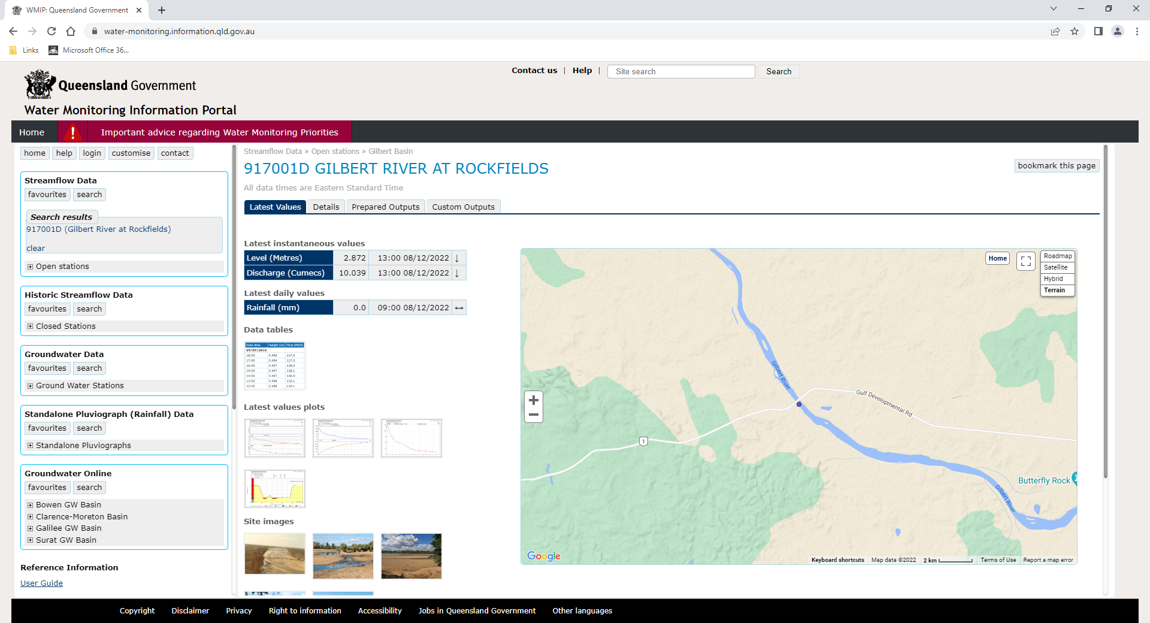This screenshot has height=623, width=1150.
Task: Click the Google logo on the map
Action: pos(543,556)
